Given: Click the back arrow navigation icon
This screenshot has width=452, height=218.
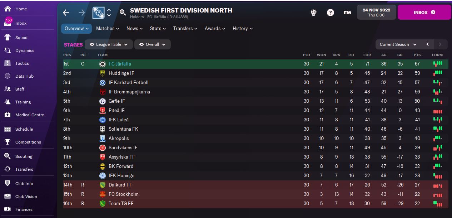Looking at the screenshot, I should [x=66, y=13].
